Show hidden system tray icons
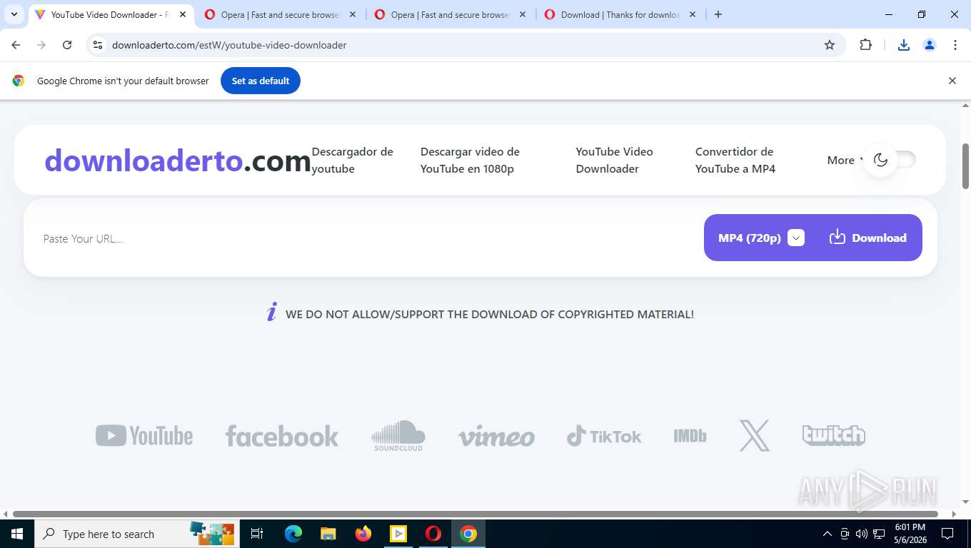This screenshot has height=548, width=971. [x=827, y=534]
